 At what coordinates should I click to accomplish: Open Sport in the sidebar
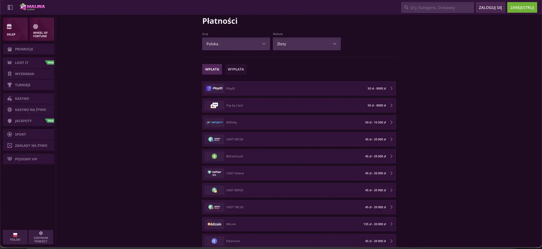tap(29, 135)
